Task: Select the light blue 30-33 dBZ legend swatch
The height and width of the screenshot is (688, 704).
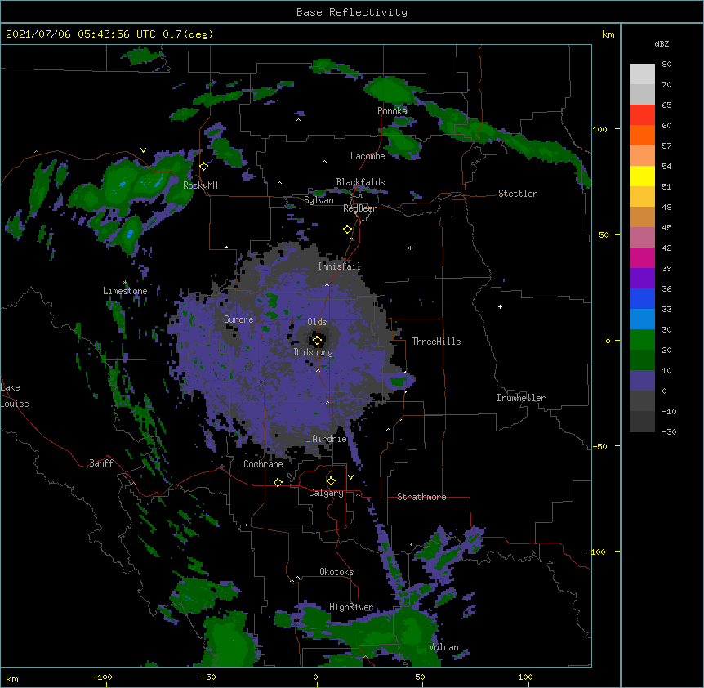Action: (x=642, y=319)
